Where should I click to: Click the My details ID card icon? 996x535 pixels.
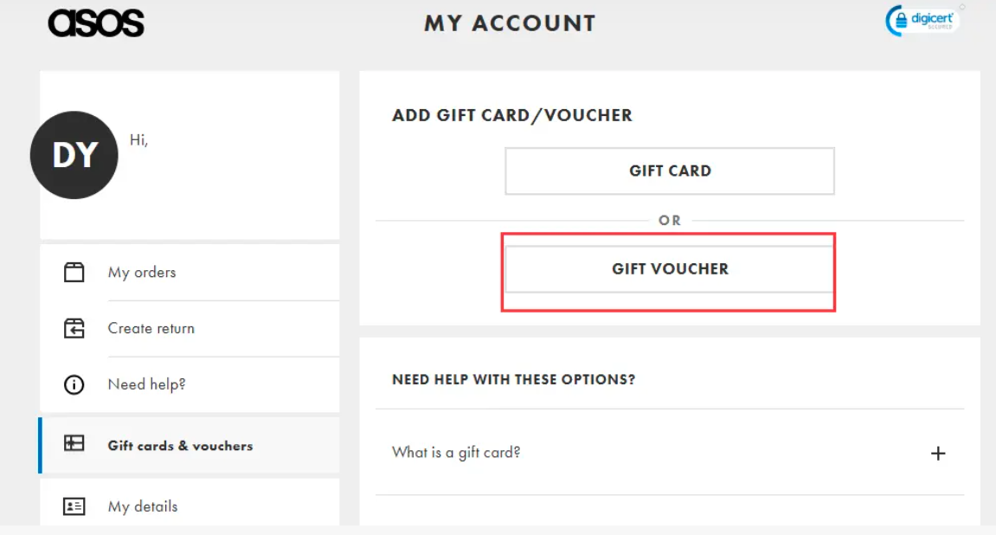[x=74, y=506]
